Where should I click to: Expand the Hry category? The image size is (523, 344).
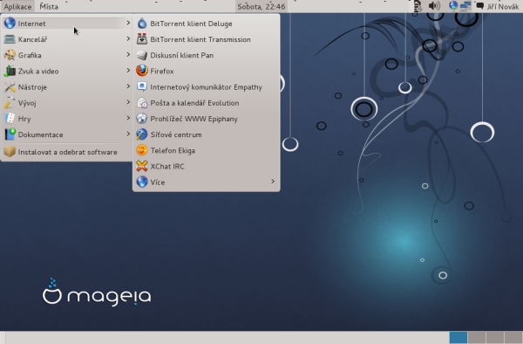(67, 119)
